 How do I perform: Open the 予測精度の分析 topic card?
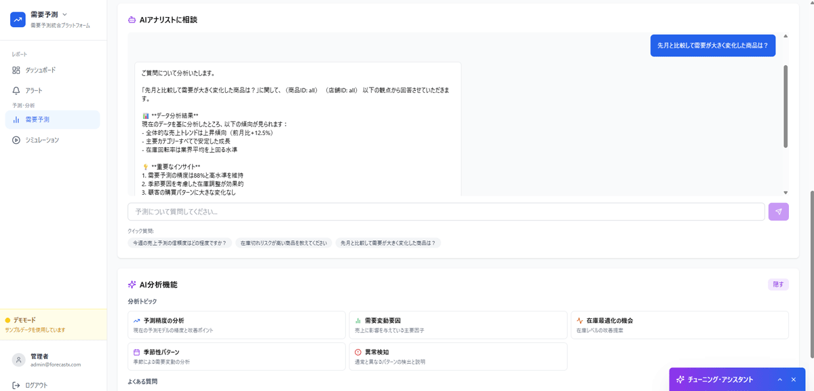[x=237, y=324]
